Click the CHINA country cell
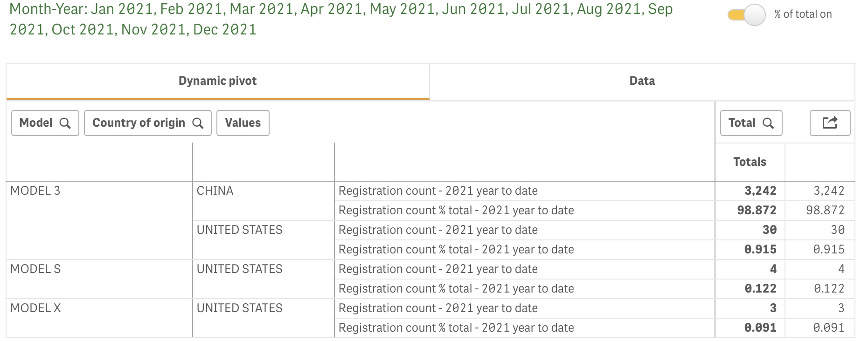 [215, 191]
